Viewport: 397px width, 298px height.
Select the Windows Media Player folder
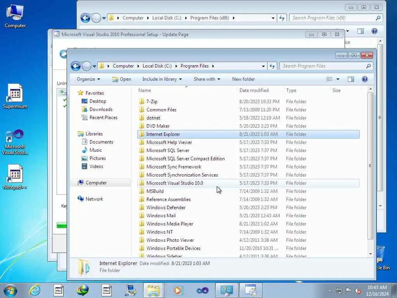click(x=249, y=224)
